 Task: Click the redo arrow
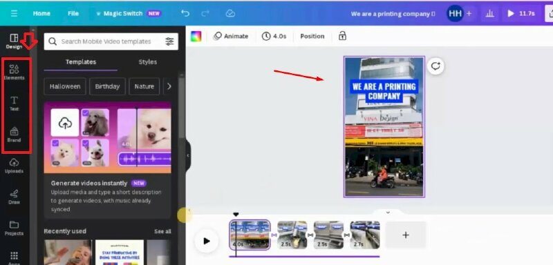point(205,13)
